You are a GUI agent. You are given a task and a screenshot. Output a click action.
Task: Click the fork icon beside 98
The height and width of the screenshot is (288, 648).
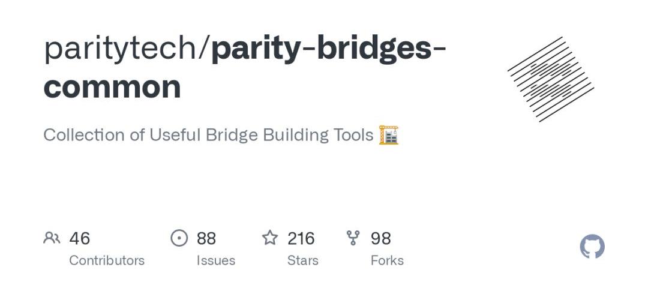tap(353, 238)
